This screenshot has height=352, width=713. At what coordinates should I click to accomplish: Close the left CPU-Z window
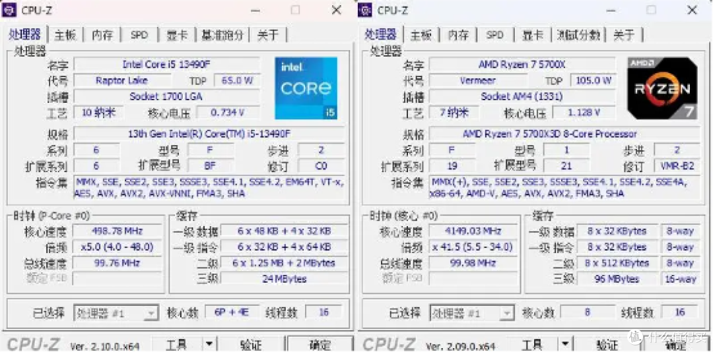pyautogui.click(x=336, y=10)
